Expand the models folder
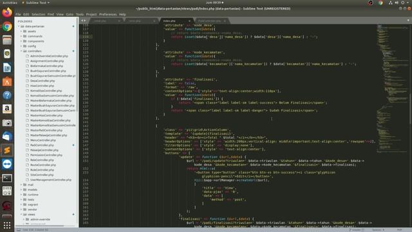The image size is (412, 232). tap(21, 189)
